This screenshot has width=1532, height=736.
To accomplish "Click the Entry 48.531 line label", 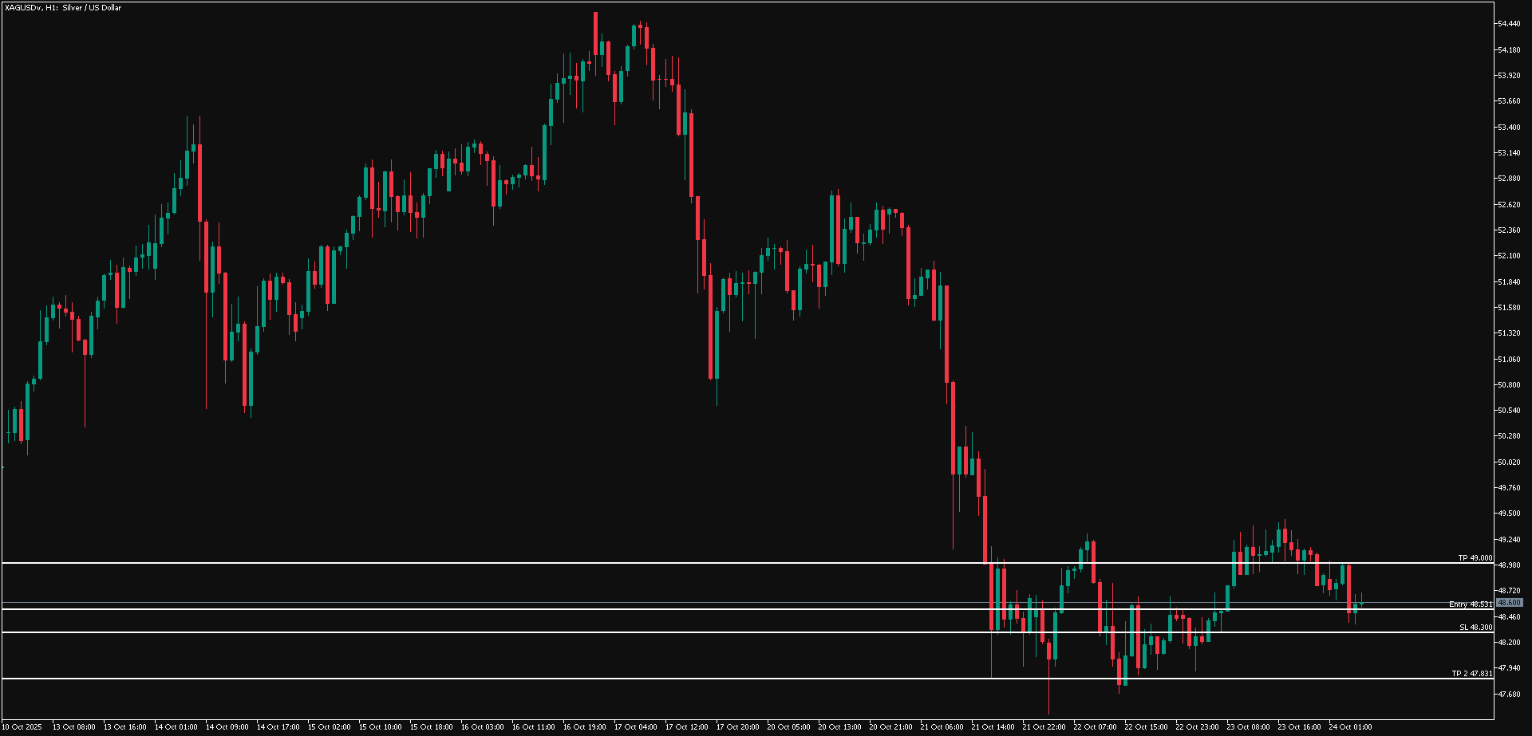I will pos(1470,604).
